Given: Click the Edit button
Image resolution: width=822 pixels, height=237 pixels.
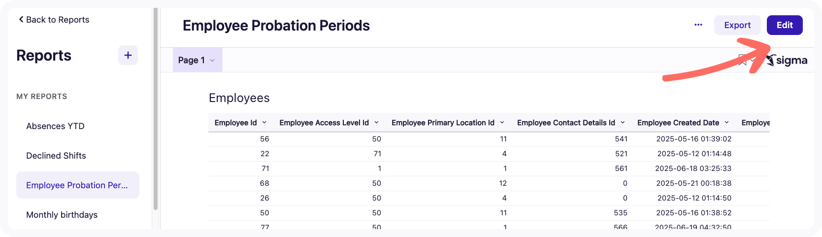Looking at the screenshot, I should (785, 25).
